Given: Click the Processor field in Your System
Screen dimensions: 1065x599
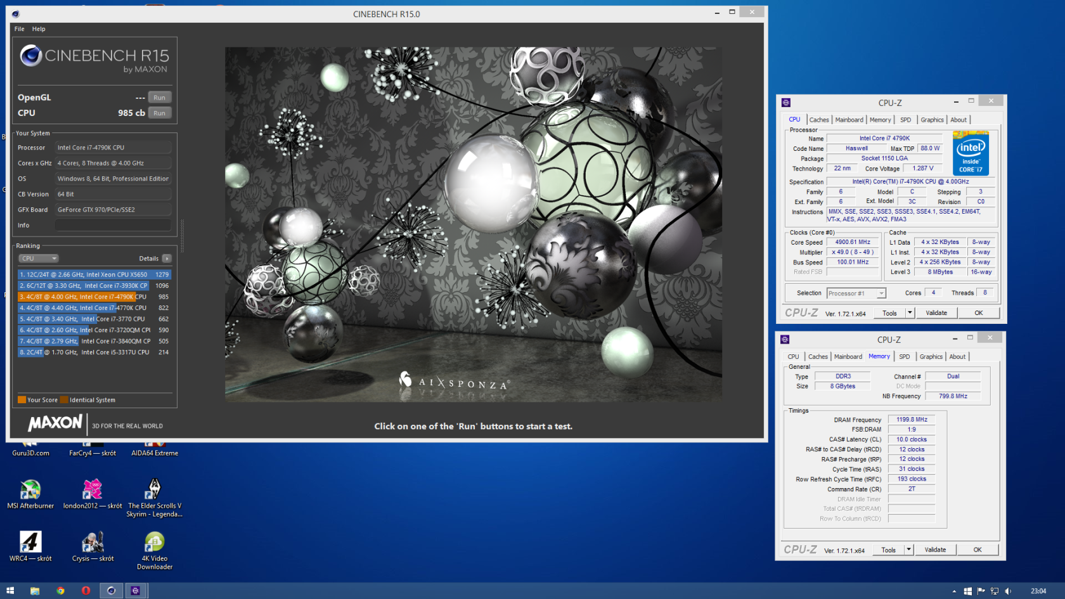Looking at the screenshot, I should pyautogui.click(x=113, y=148).
